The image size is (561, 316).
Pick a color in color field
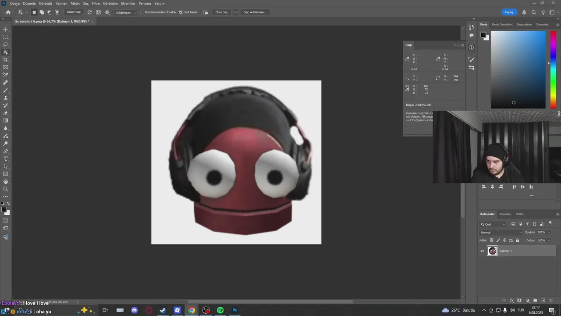click(x=518, y=69)
